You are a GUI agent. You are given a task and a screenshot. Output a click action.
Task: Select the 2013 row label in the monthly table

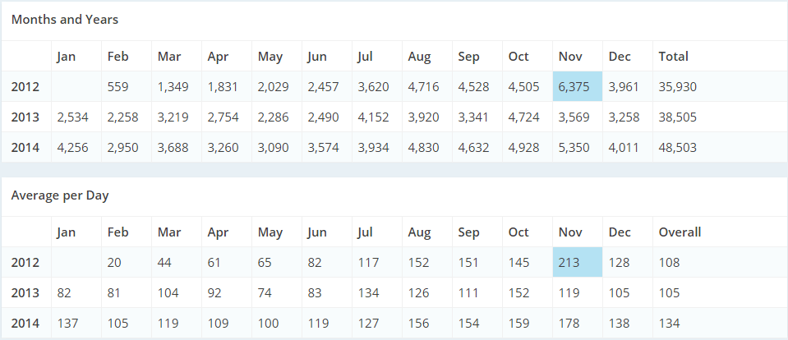[x=25, y=117]
